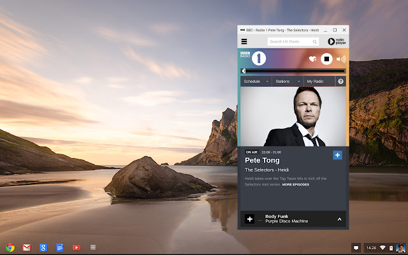The image size is (408, 255).
Task: Open Google Docs from the shelf
Action: (60, 247)
